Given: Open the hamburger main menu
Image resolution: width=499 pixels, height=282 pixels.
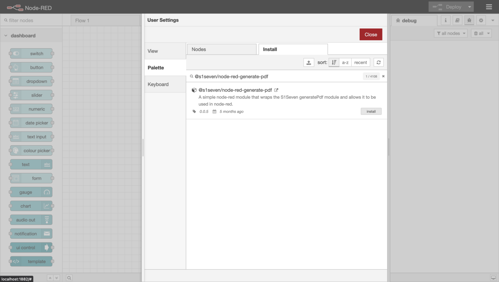Looking at the screenshot, I should click(489, 7).
